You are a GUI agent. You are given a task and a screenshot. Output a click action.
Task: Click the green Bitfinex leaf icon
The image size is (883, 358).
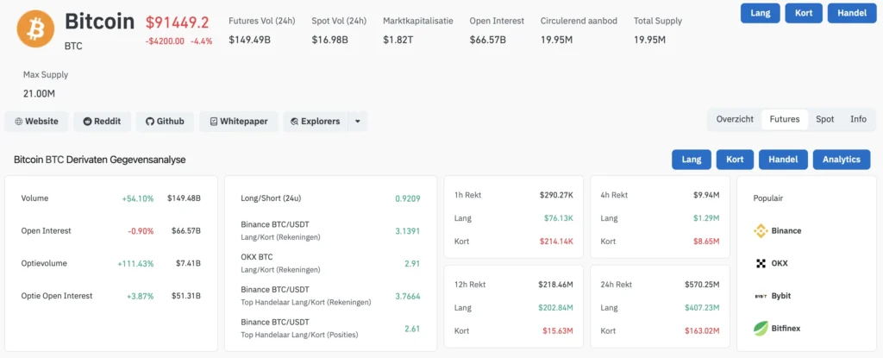(x=761, y=328)
